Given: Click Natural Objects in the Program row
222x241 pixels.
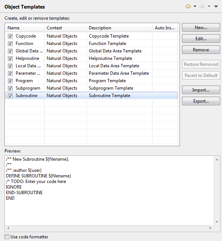Looking at the screenshot, I should point(62,81).
